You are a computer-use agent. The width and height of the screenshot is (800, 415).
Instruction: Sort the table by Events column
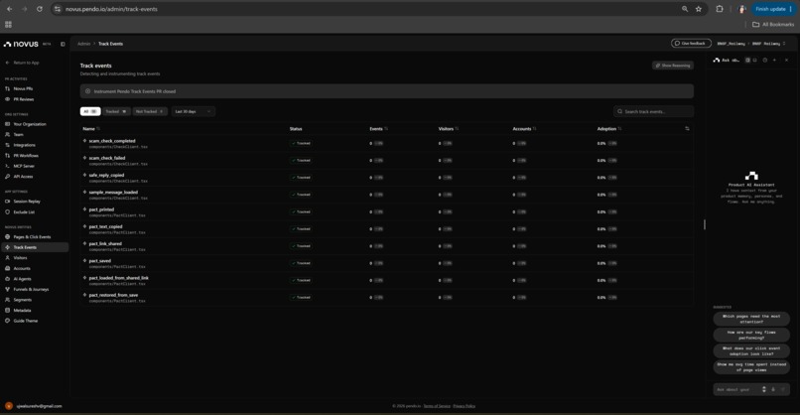point(378,129)
